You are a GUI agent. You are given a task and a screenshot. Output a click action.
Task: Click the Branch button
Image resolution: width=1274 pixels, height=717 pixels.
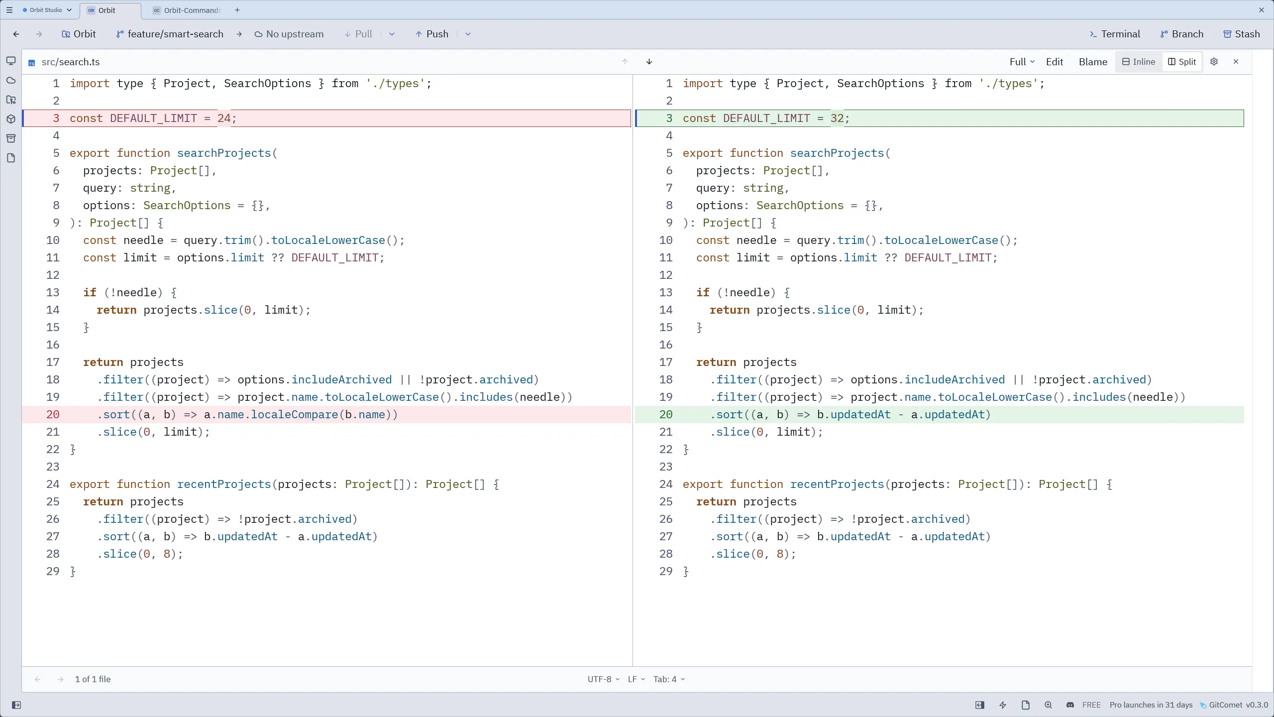[1181, 34]
